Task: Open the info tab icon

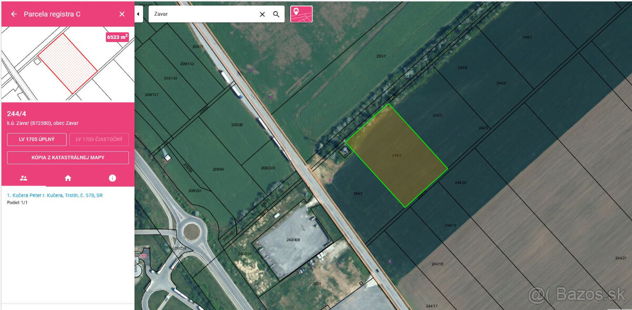Action: pyautogui.click(x=112, y=178)
